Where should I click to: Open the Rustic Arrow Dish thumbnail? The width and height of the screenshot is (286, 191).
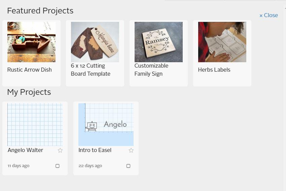31,42
